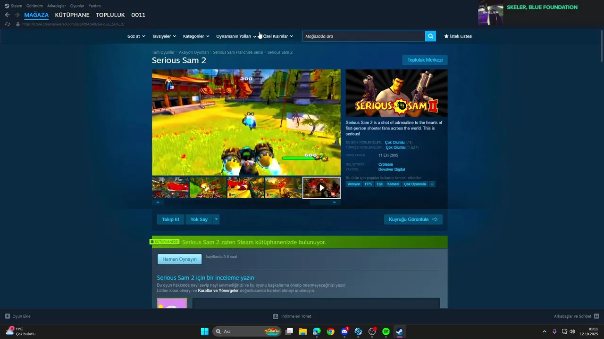The height and width of the screenshot is (339, 604).
Task: Open the Arkadaşlar menu
Action: click(x=57, y=6)
